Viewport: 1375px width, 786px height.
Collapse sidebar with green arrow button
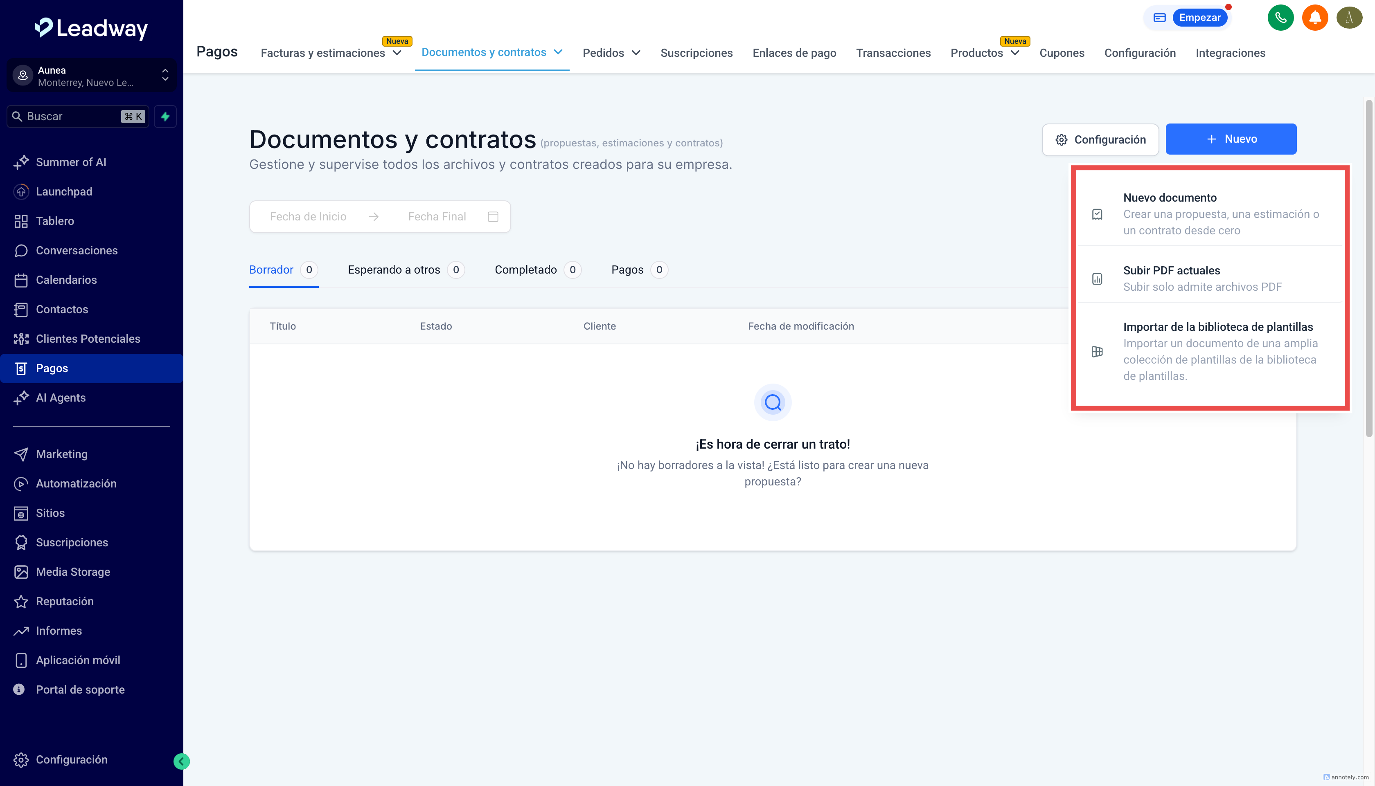coord(181,761)
